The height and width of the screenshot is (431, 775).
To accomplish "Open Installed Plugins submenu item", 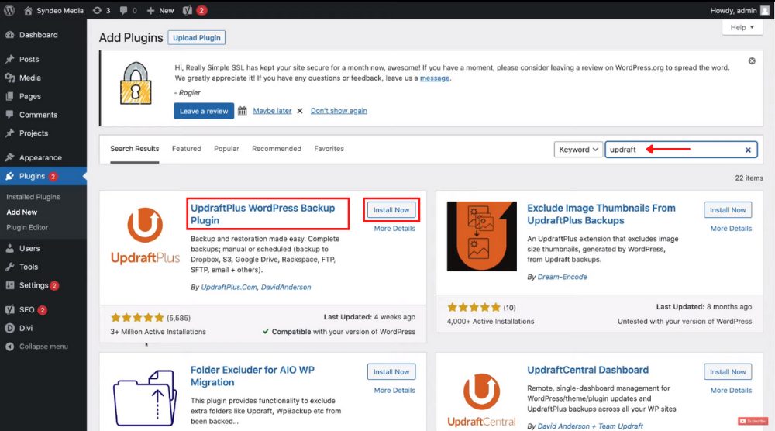I will point(33,197).
